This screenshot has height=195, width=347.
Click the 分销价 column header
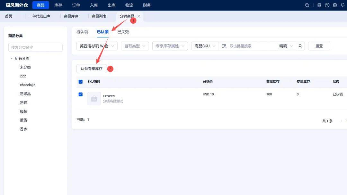click(208, 82)
